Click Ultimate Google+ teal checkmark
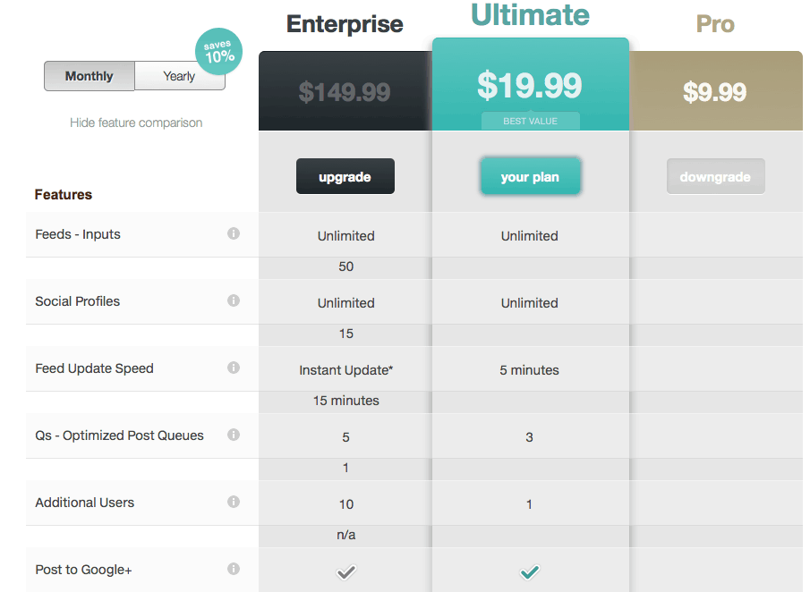The image size is (810, 592). point(530,572)
